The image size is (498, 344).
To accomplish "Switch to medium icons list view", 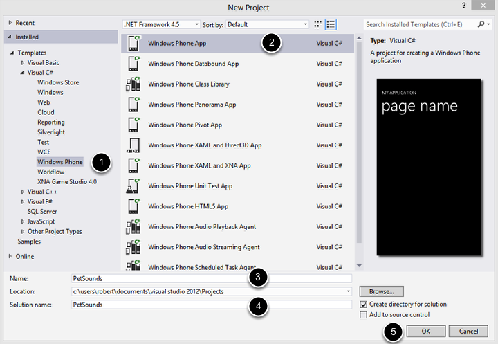I will pos(331,24).
